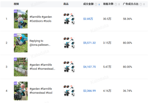Click AD badge on row 2 video

15,35
